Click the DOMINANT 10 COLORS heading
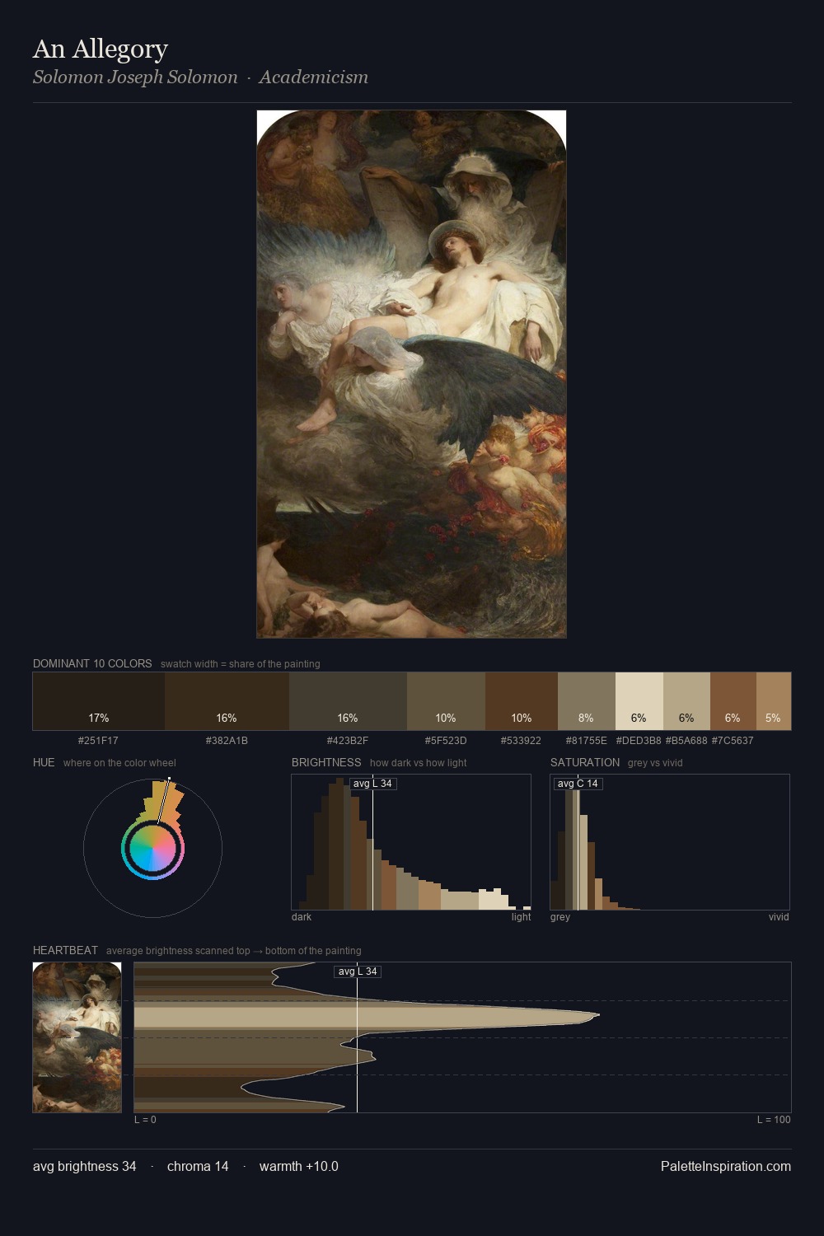The image size is (824, 1236). coord(92,663)
